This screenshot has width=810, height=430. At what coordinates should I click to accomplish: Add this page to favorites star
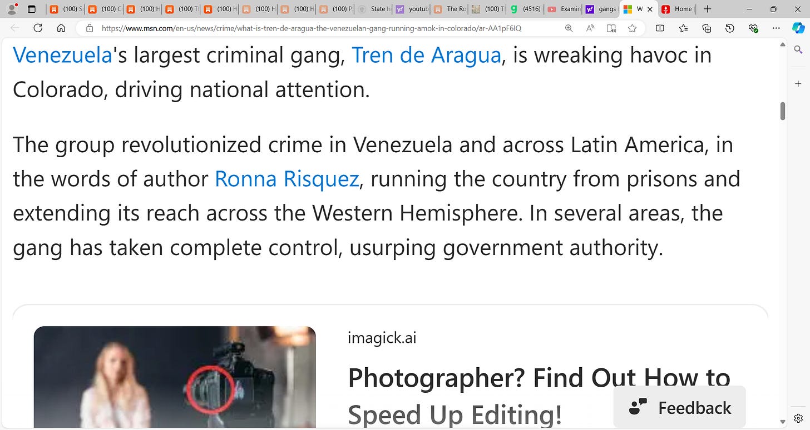(632, 28)
